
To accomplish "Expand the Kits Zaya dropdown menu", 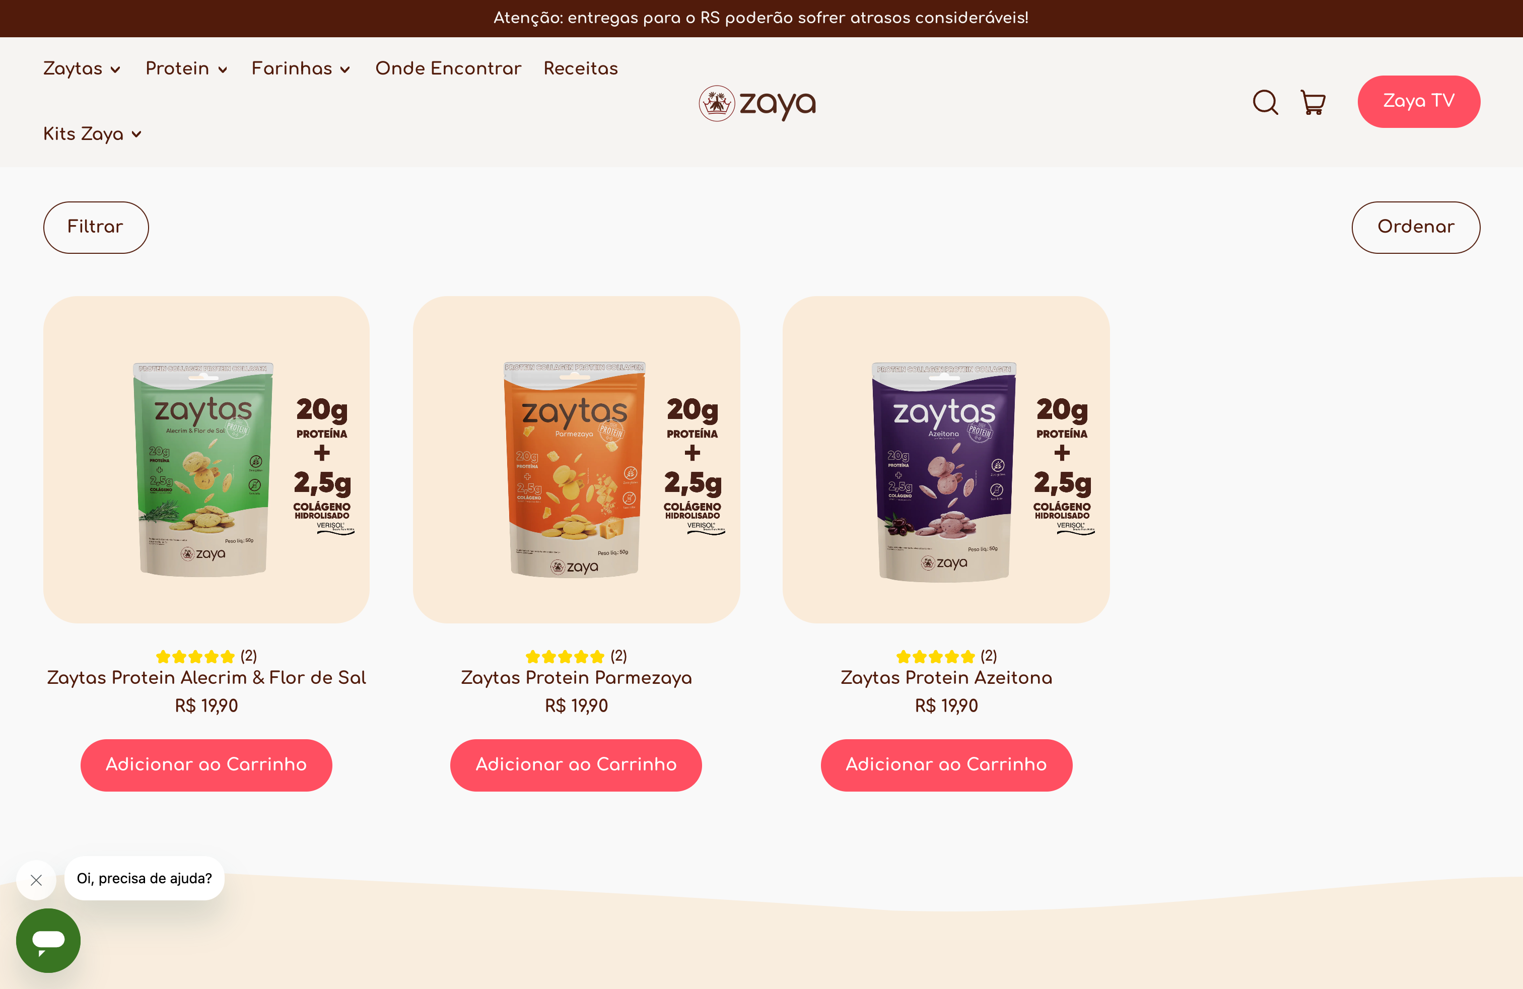I will click(92, 134).
